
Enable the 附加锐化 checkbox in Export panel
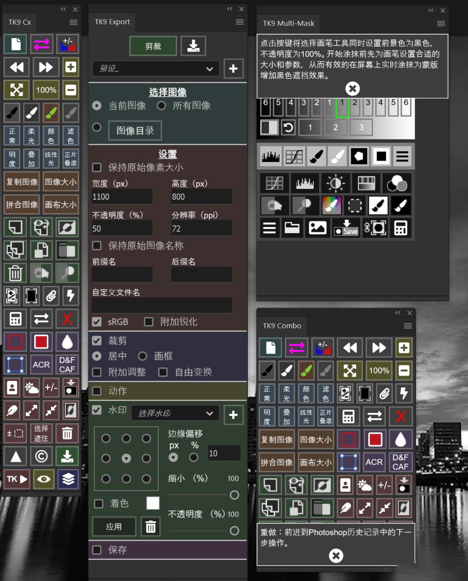[149, 322]
